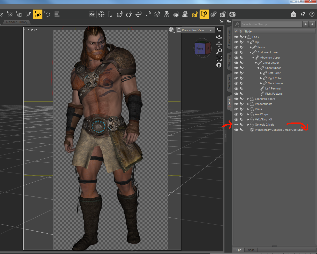Expand the Genesis 2 Male node
This screenshot has height=254, width=317.
248,125
